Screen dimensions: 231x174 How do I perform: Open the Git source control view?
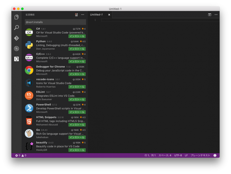[17, 38]
